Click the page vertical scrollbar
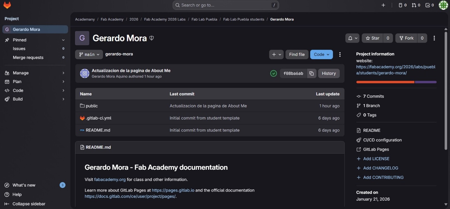Image resolution: width=450 pixels, height=209 pixels. (x=446, y=91)
